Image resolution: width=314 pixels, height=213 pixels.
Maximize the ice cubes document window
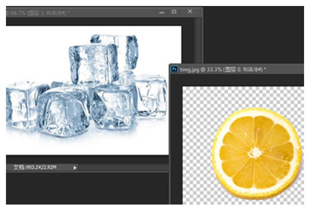[x=174, y=12]
